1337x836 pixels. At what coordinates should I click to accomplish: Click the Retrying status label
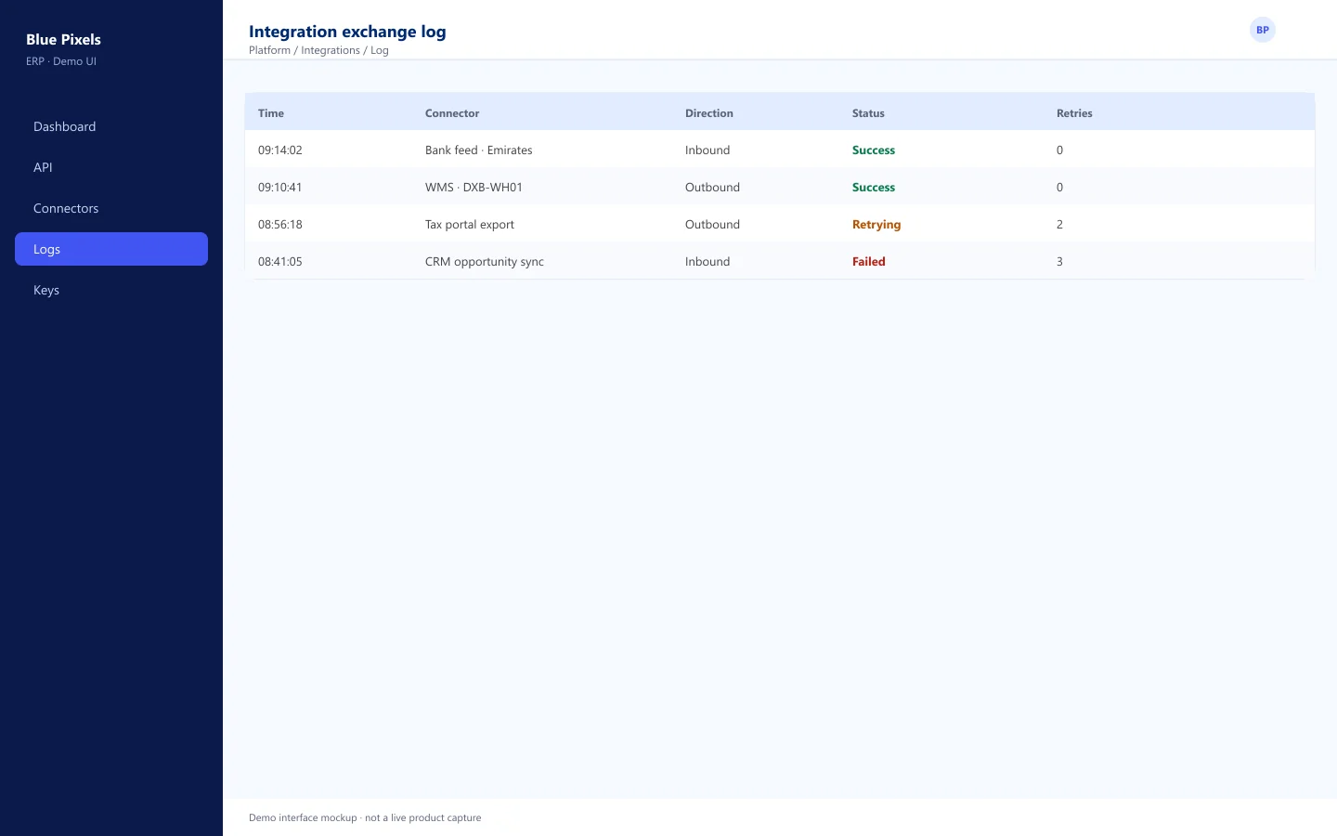pos(876,224)
